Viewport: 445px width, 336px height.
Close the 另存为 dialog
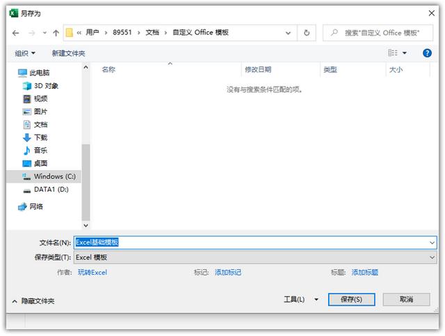click(x=431, y=13)
